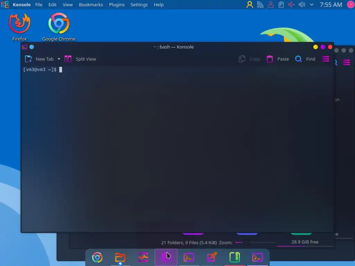This screenshot has width=355, height=266.
Task: Open the File menu
Action: [39, 5]
